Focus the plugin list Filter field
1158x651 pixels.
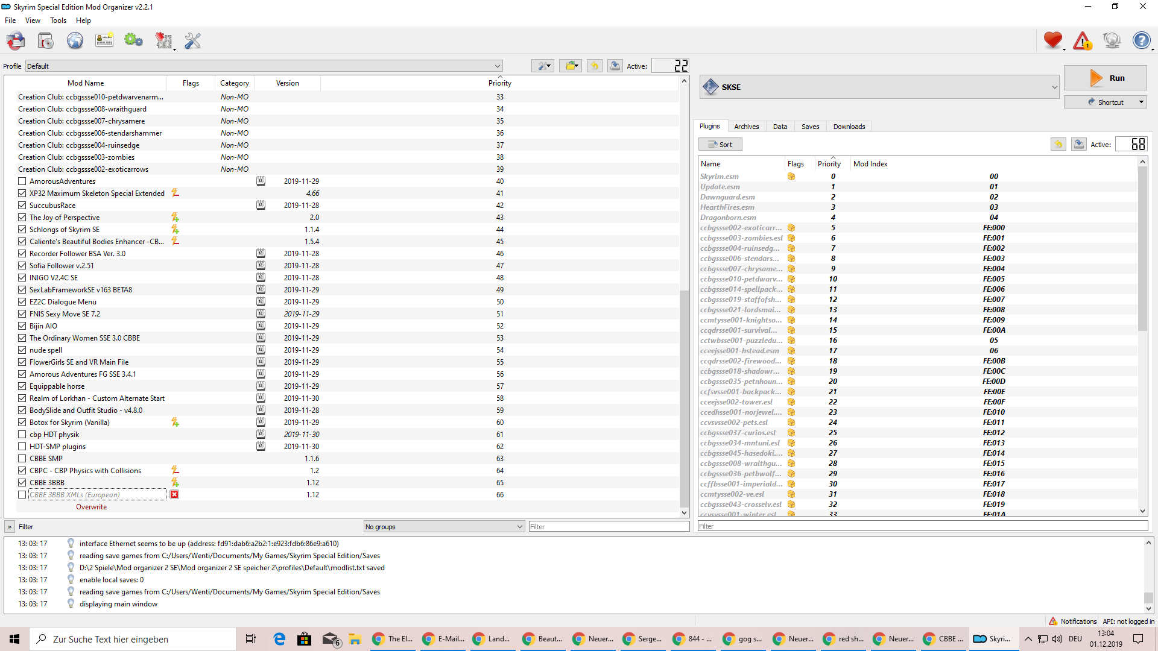point(923,526)
